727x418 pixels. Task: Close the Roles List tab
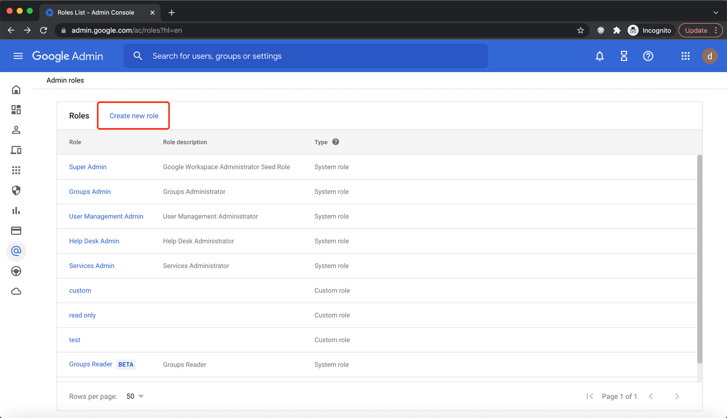click(x=152, y=13)
